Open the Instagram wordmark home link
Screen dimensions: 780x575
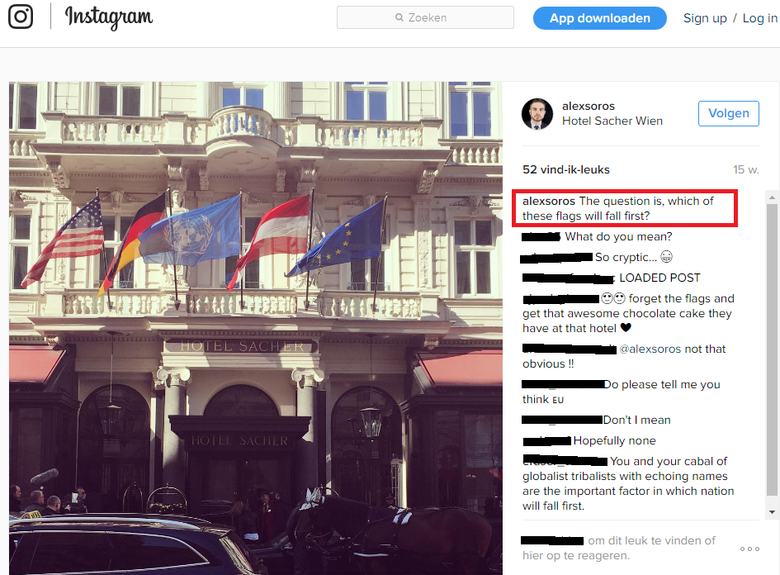click(x=109, y=18)
